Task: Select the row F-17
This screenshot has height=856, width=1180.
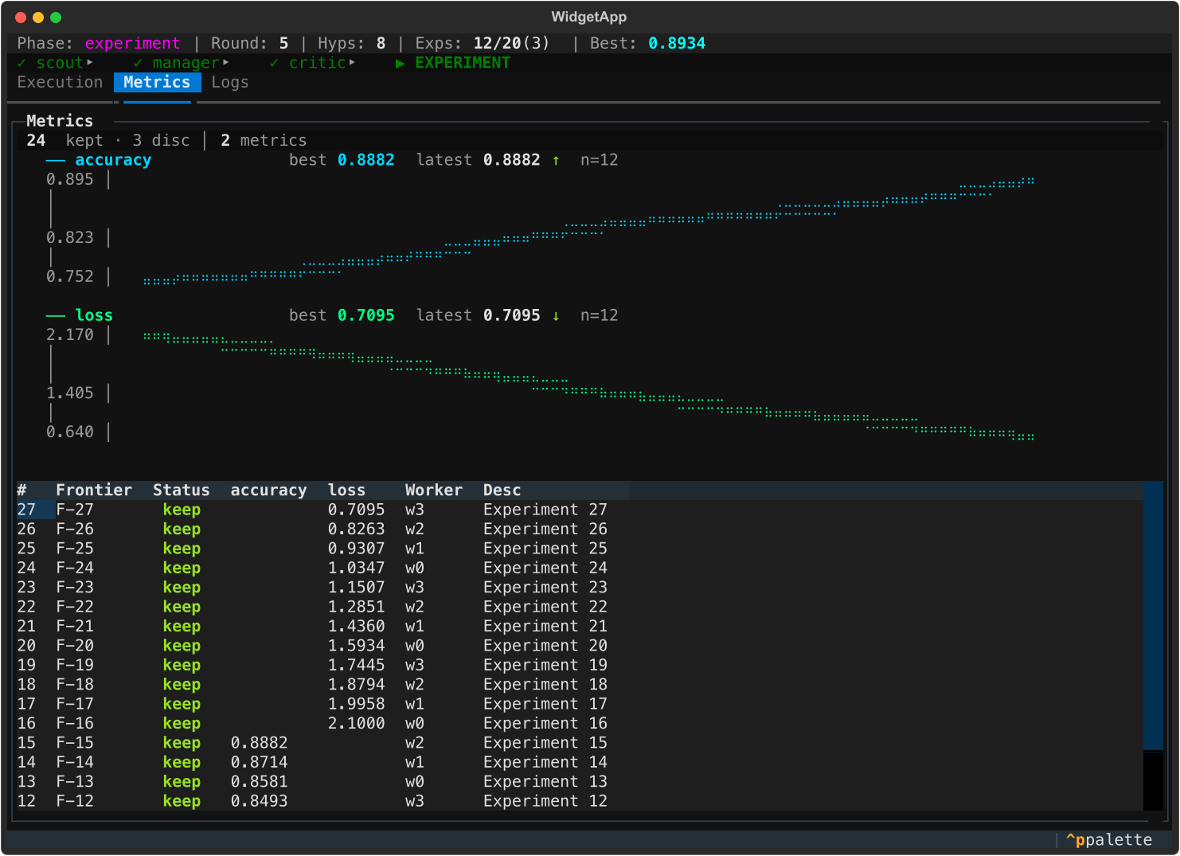Action: (579, 704)
